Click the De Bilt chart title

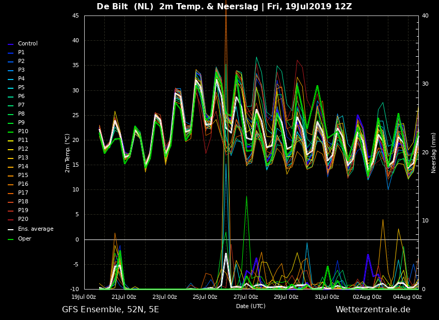coord(224,6)
